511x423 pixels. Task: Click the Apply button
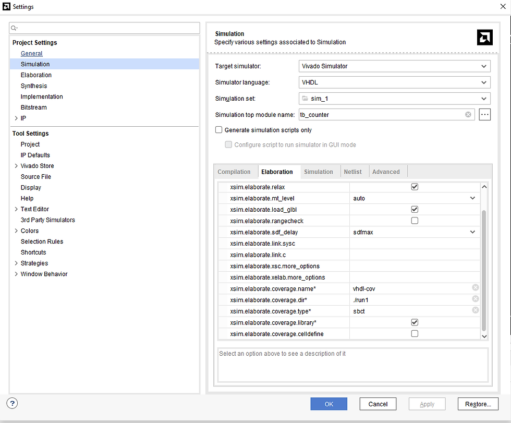pos(427,404)
